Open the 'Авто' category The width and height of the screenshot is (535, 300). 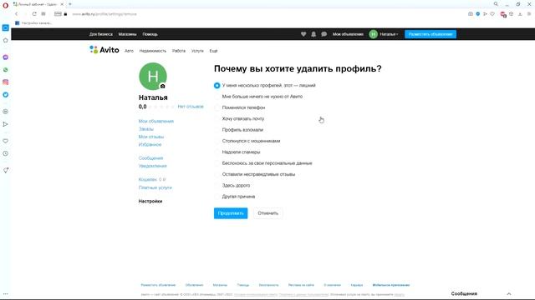click(129, 51)
